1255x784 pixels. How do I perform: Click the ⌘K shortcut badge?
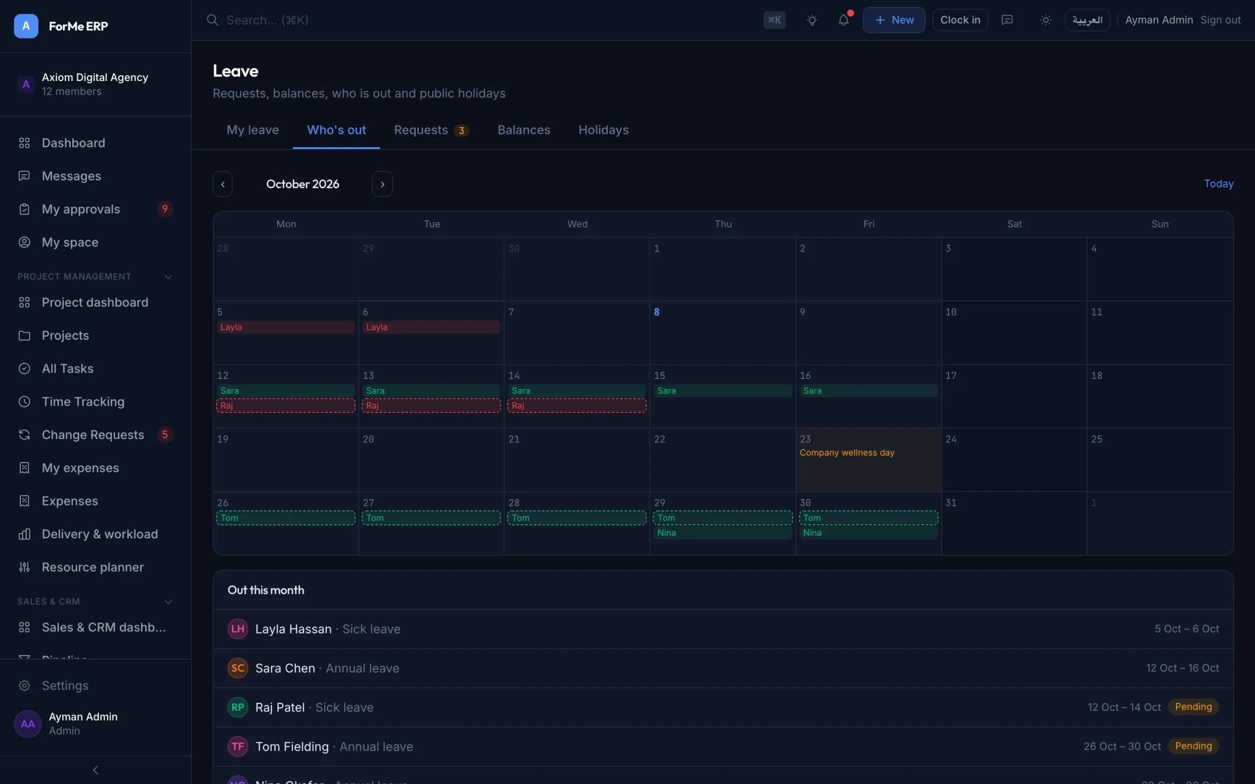tap(774, 20)
